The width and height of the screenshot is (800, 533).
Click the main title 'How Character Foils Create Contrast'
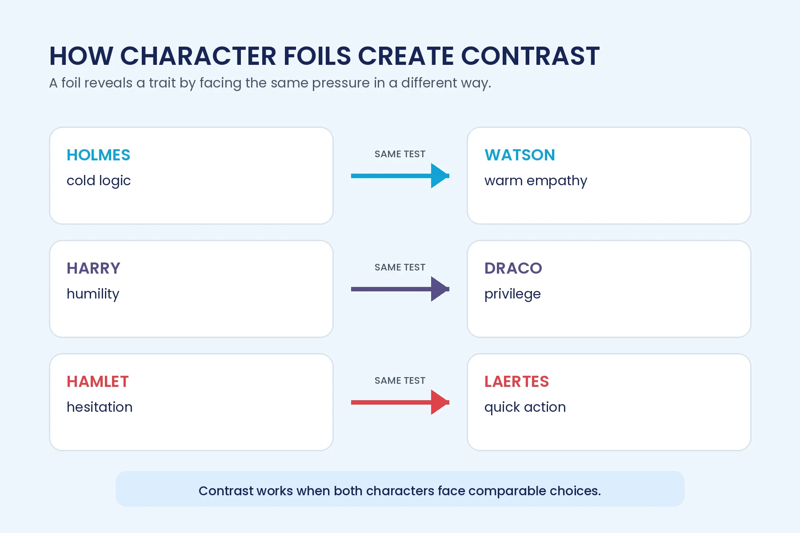pos(324,56)
